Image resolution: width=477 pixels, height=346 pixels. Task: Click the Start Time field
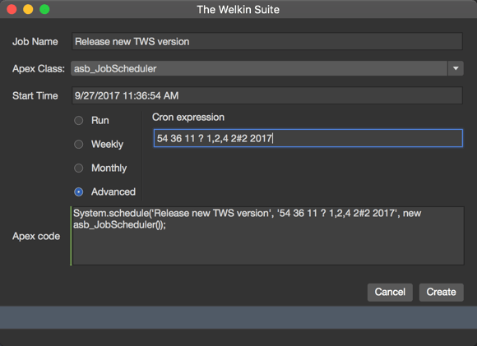(x=267, y=95)
